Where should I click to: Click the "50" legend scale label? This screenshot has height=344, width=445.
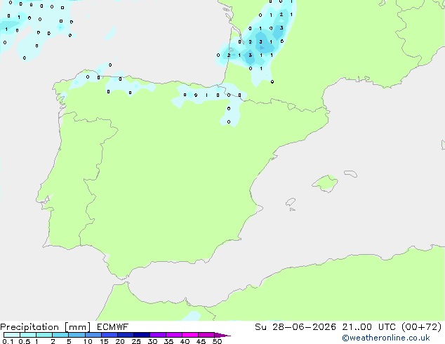click(x=217, y=341)
